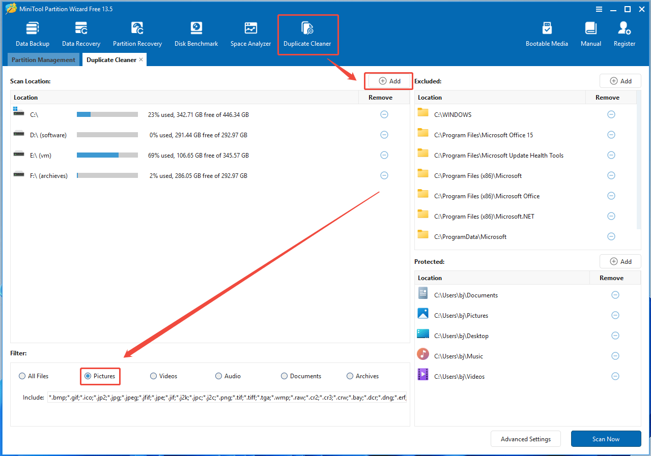The height and width of the screenshot is (456, 651).
Task: Remove C:\Users\bj\Music from protected locations
Action: coord(615,356)
